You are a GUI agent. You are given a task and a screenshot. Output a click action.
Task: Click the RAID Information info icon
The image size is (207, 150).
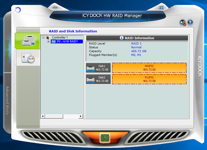point(122,38)
